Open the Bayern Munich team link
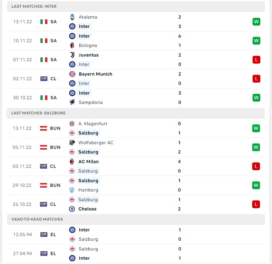The height and width of the screenshot is (264, 272). coord(96,74)
